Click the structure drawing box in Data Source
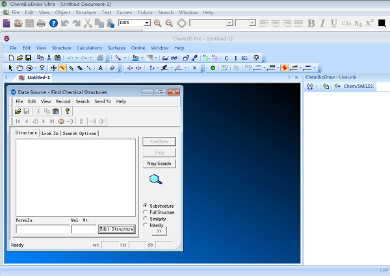Viewport: 390px width, 276px height. 75,178
